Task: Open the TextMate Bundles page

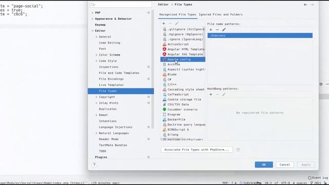Action: coord(113,145)
